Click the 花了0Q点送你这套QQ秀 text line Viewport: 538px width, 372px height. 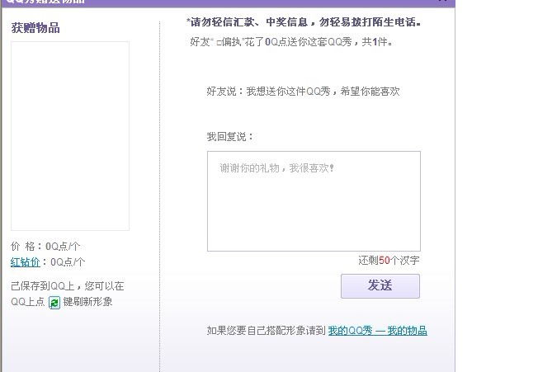[x=291, y=42]
